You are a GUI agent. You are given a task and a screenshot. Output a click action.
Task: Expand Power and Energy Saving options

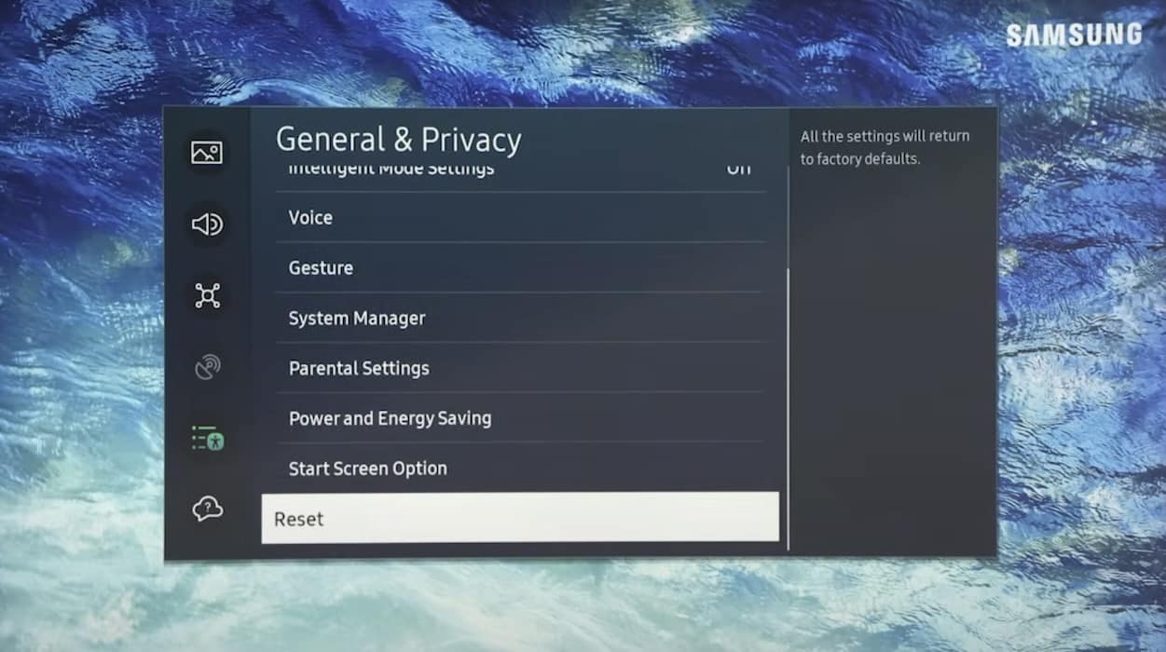(390, 419)
